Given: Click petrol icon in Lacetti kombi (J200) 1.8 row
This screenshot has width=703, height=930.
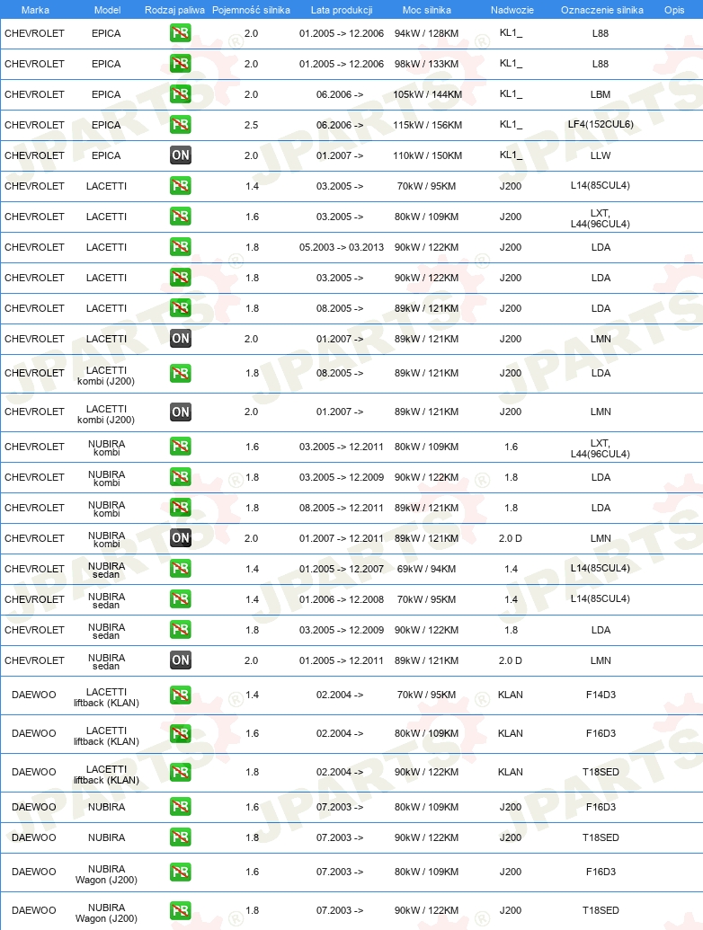Looking at the screenshot, I should point(181,373).
